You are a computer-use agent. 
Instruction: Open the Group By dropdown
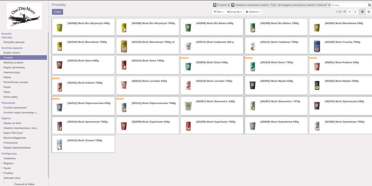(234, 12)
